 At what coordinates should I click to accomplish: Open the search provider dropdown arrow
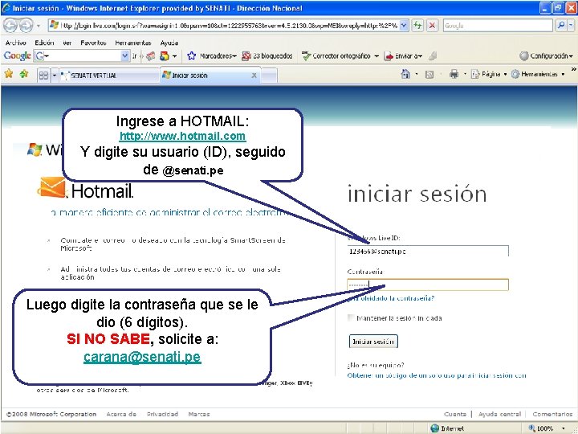[x=571, y=25]
